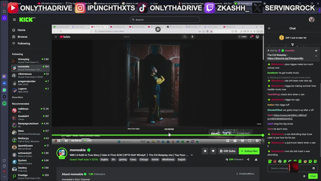Switch to Hell's Kitchen browser tab

point(51,4)
